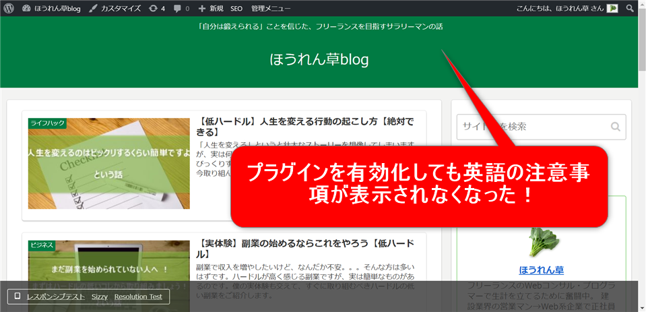Click the user avatar in admin bar
Image resolution: width=646 pixels, height=312 pixels.
click(612, 8)
